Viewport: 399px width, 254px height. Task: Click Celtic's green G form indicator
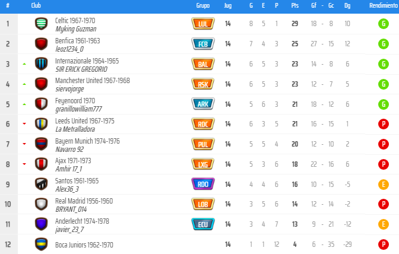click(384, 24)
